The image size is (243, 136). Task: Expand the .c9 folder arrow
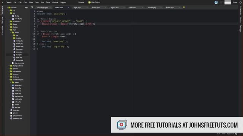pyautogui.click(x=9, y=10)
